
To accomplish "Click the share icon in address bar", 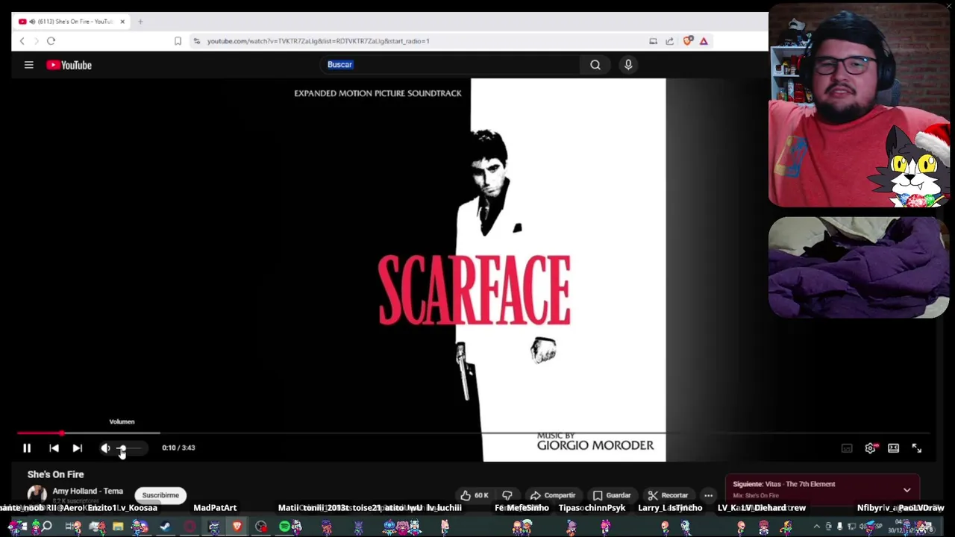I will (669, 41).
